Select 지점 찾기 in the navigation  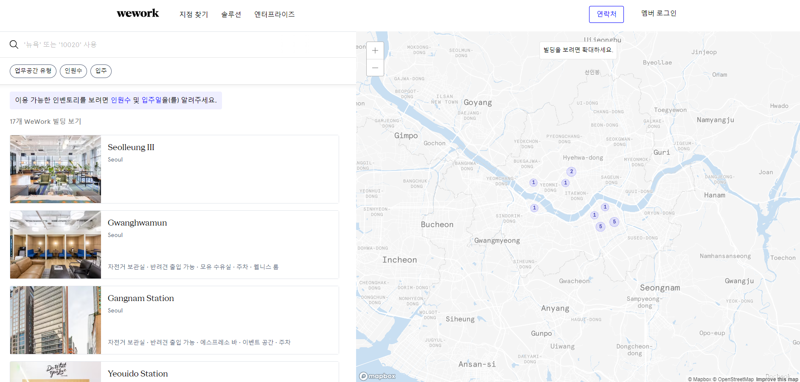(x=194, y=14)
